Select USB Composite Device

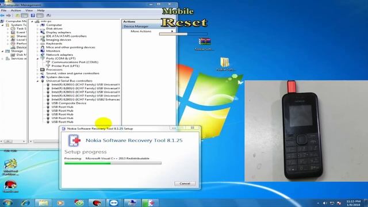(x=69, y=103)
